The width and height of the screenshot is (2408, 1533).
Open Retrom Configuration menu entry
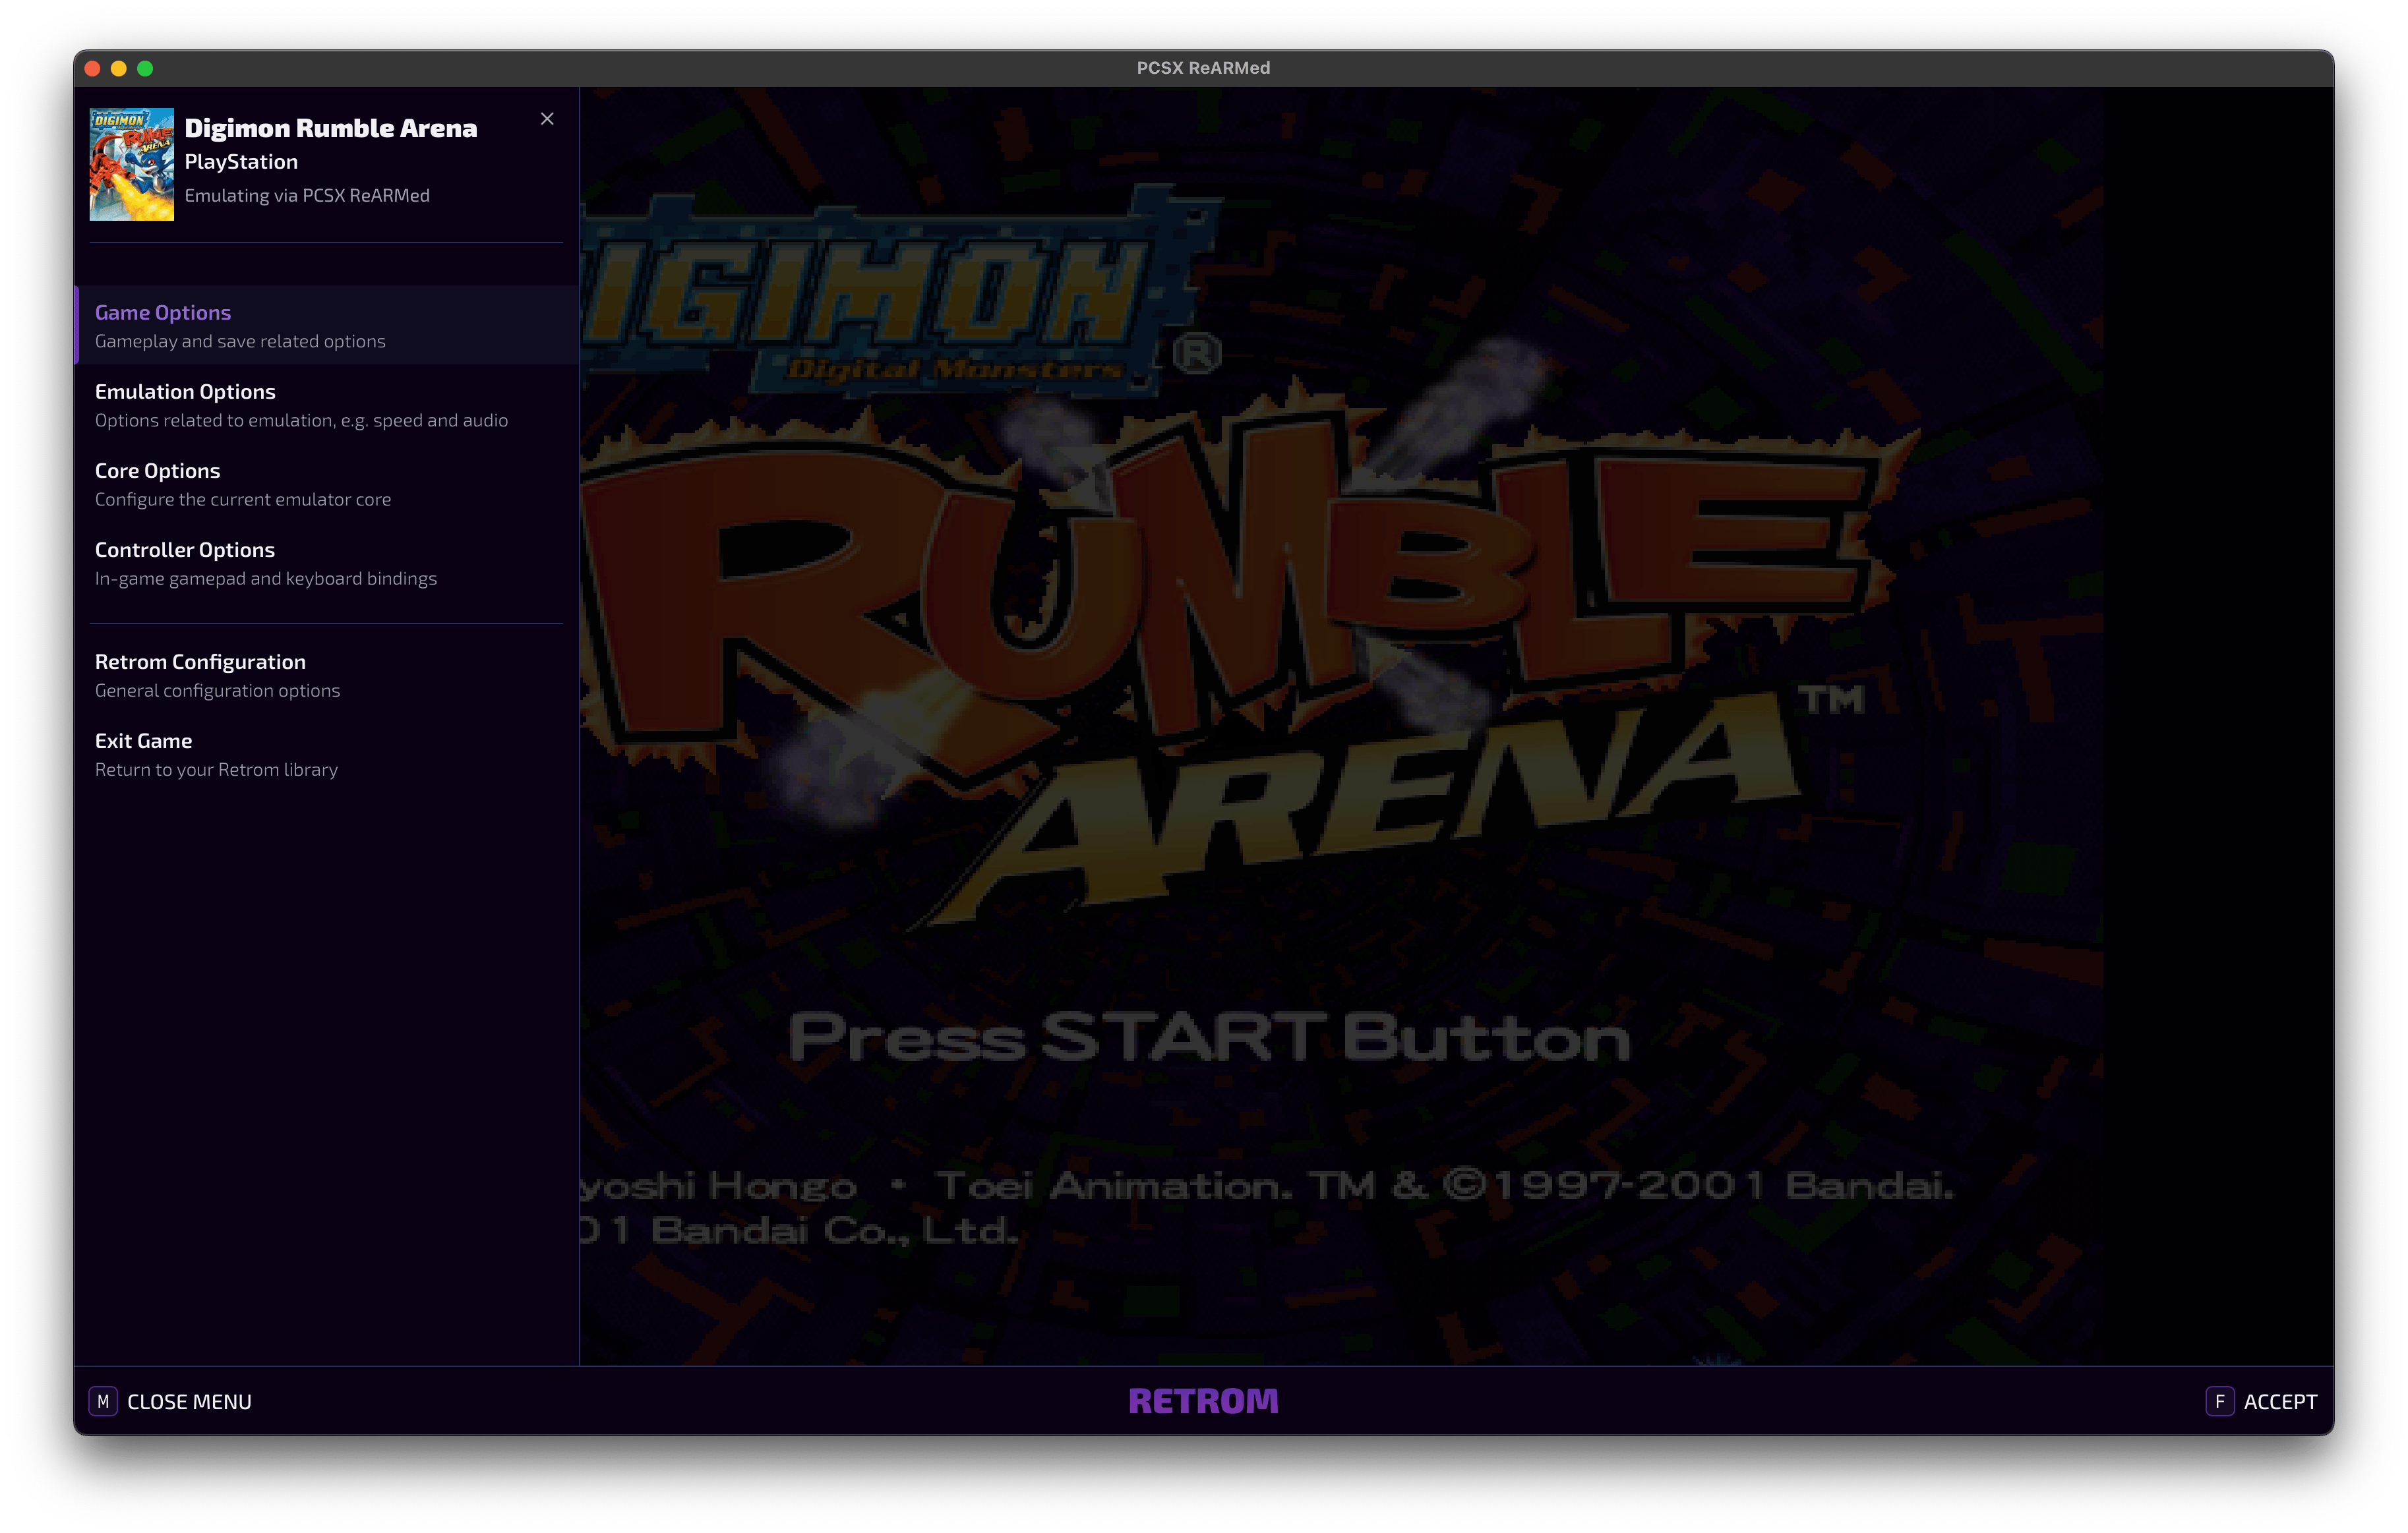click(x=327, y=675)
